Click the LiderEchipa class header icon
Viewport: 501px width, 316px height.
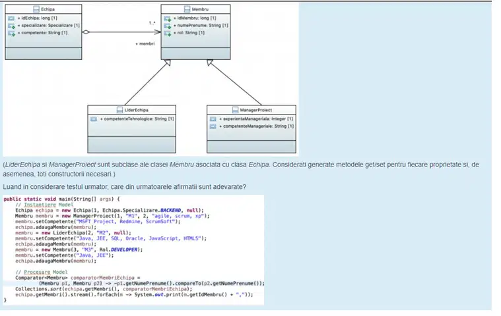coord(120,110)
